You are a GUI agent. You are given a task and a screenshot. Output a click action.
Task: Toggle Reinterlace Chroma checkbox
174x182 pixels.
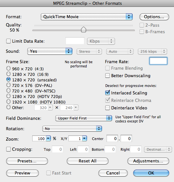108,100
